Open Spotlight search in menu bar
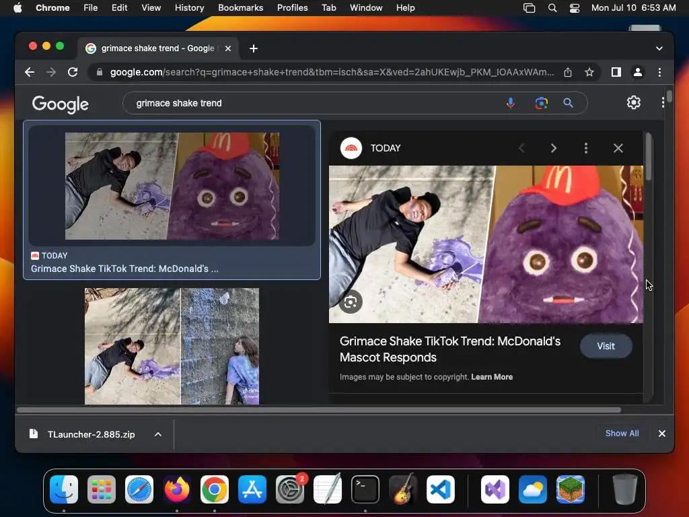Screen dimensions: 689x517 pyautogui.click(x=552, y=8)
